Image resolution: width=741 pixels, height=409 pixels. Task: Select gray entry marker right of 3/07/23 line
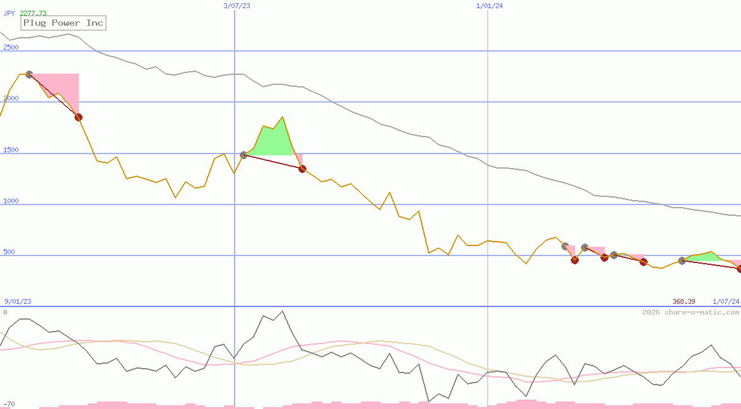(x=243, y=155)
